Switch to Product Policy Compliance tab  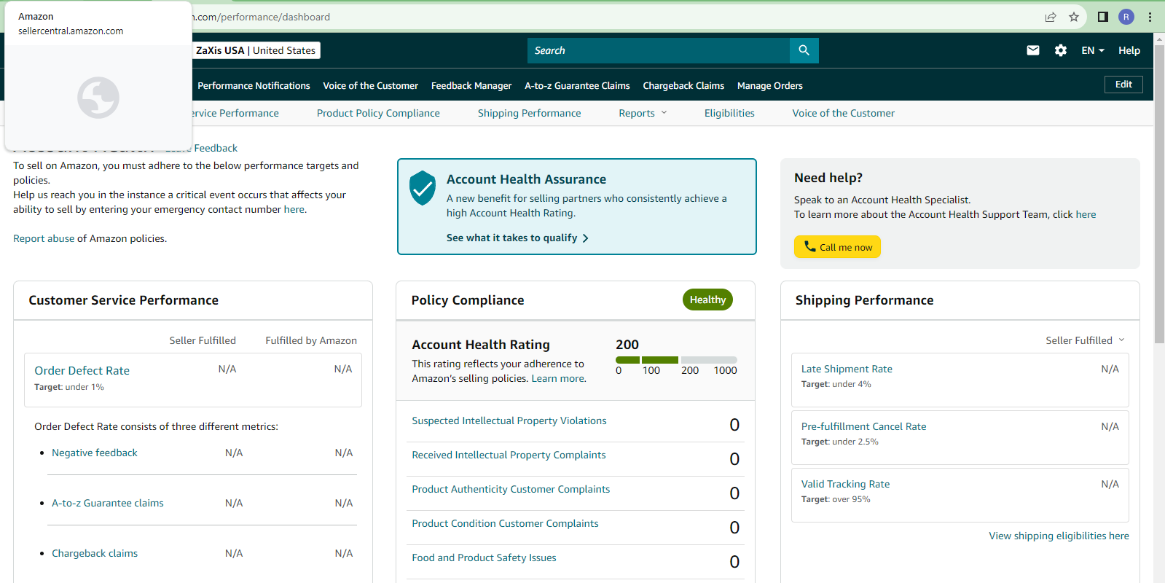(x=378, y=113)
